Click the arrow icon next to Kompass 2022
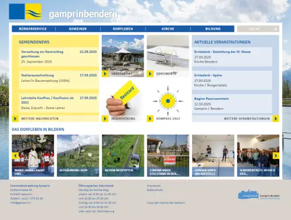Screen dimensions: 291x220 click(x=150, y=118)
